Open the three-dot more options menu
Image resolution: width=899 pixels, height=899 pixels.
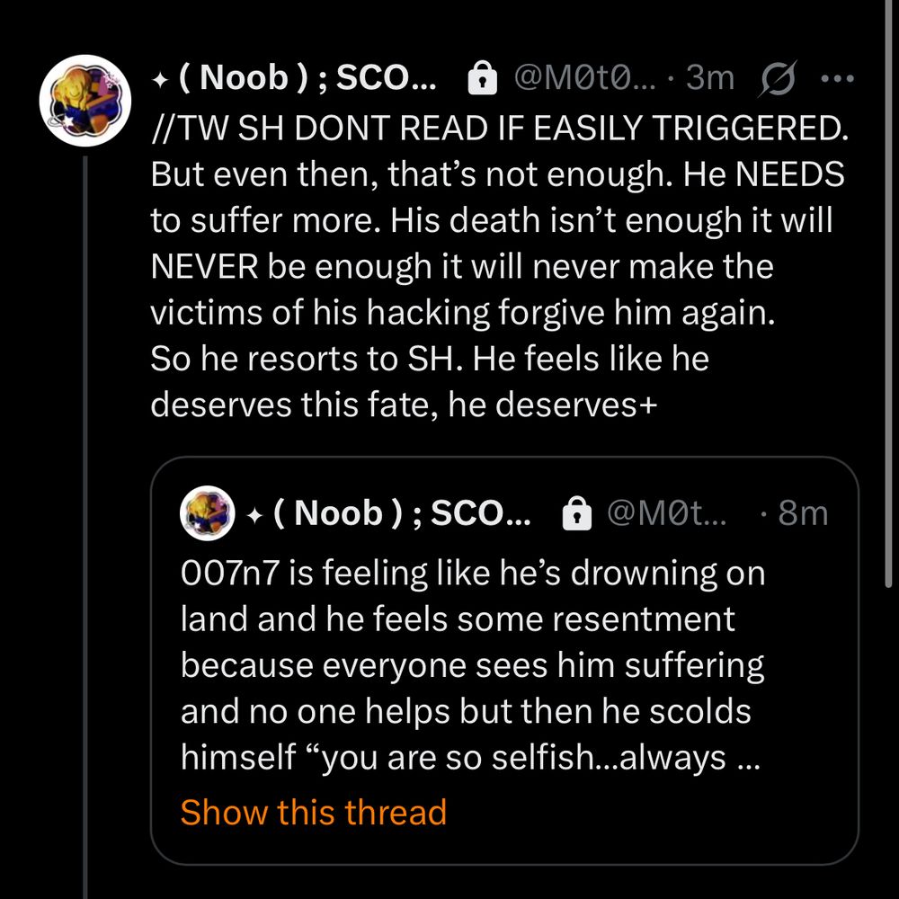click(837, 79)
